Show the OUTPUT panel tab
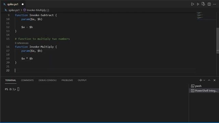Screen dimensions: 219x123 click(x=82, y=80)
